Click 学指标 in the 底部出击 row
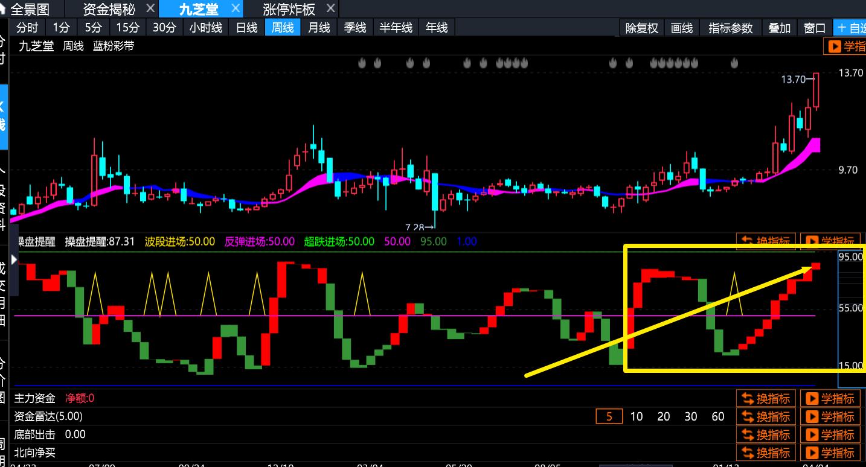The width and height of the screenshot is (866, 467). coord(832,434)
